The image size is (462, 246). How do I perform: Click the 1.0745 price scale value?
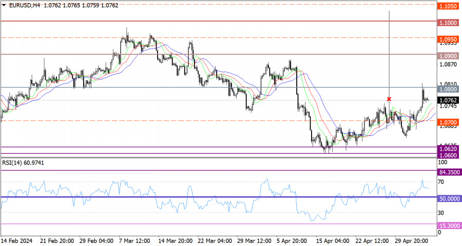(x=448, y=106)
